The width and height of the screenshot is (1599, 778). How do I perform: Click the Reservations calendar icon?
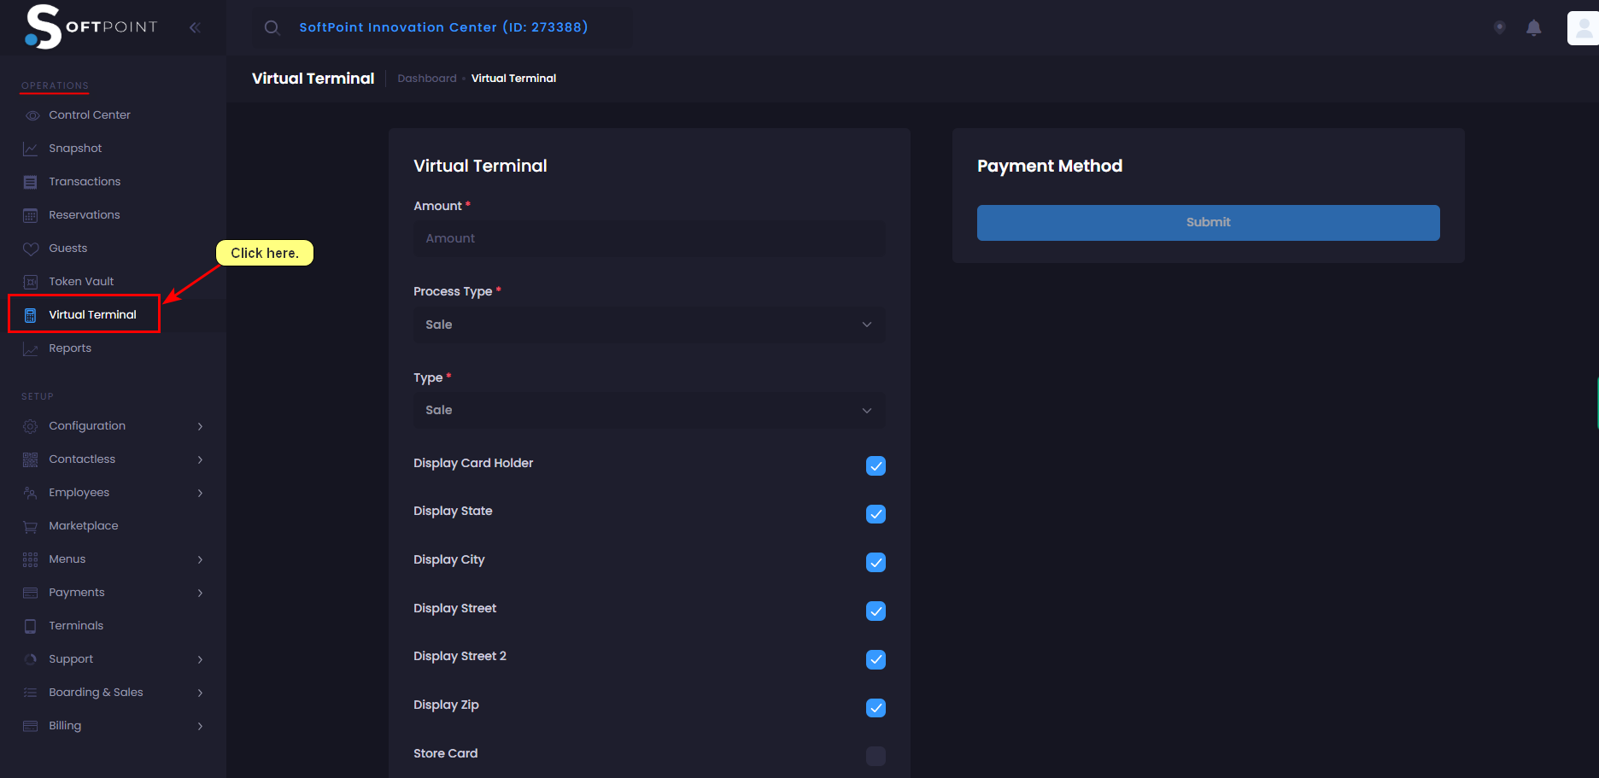point(31,215)
